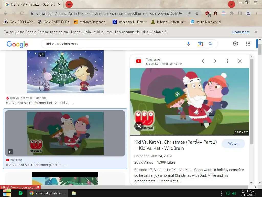The width and height of the screenshot is (262, 197).
Task: Open the Google apps grid
Action: pyautogui.click(x=248, y=44)
